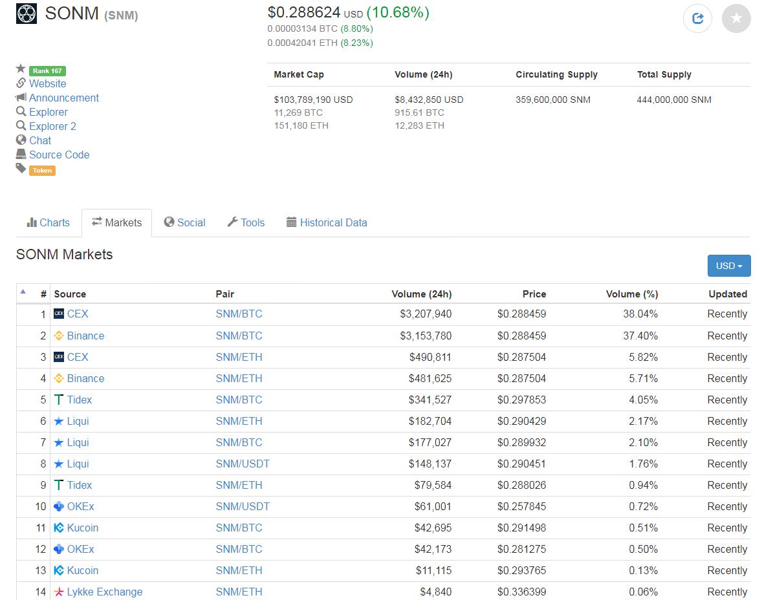Click the Kucoin logo in row 11
The image size is (784, 600).
tap(59, 528)
